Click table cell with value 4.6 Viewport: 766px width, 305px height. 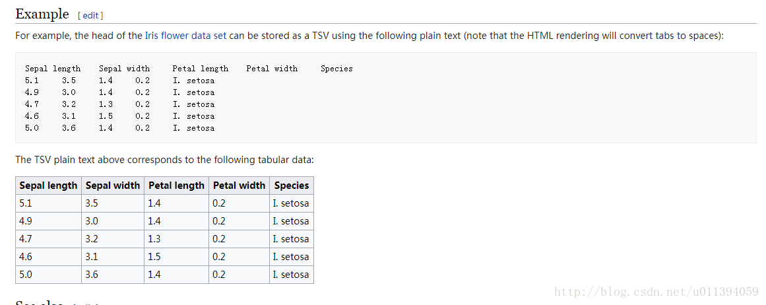[48, 257]
